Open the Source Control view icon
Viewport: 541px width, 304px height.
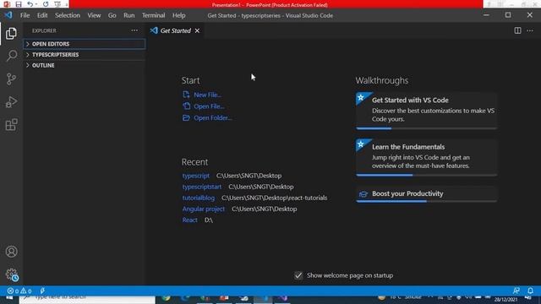pos(11,79)
